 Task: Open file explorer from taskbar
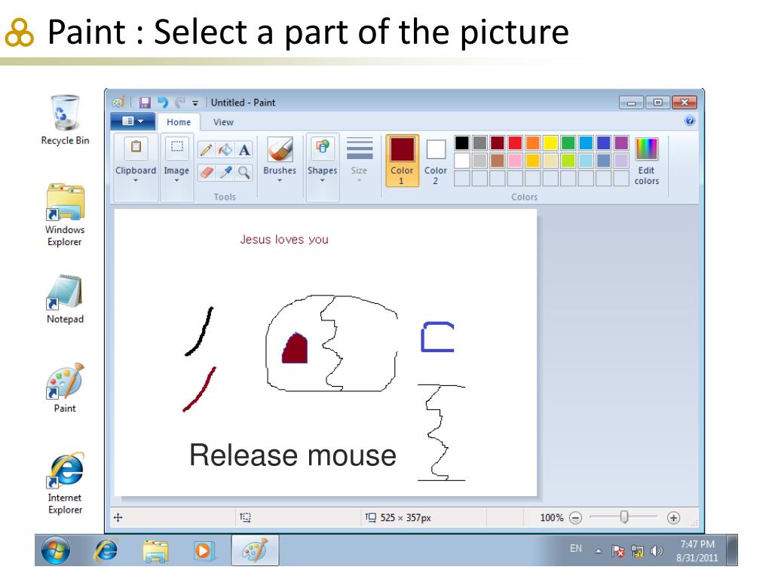(x=155, y=550)
